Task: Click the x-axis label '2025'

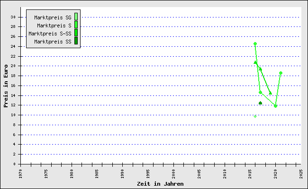Action: pyautogui.click(x=301, y=174)
